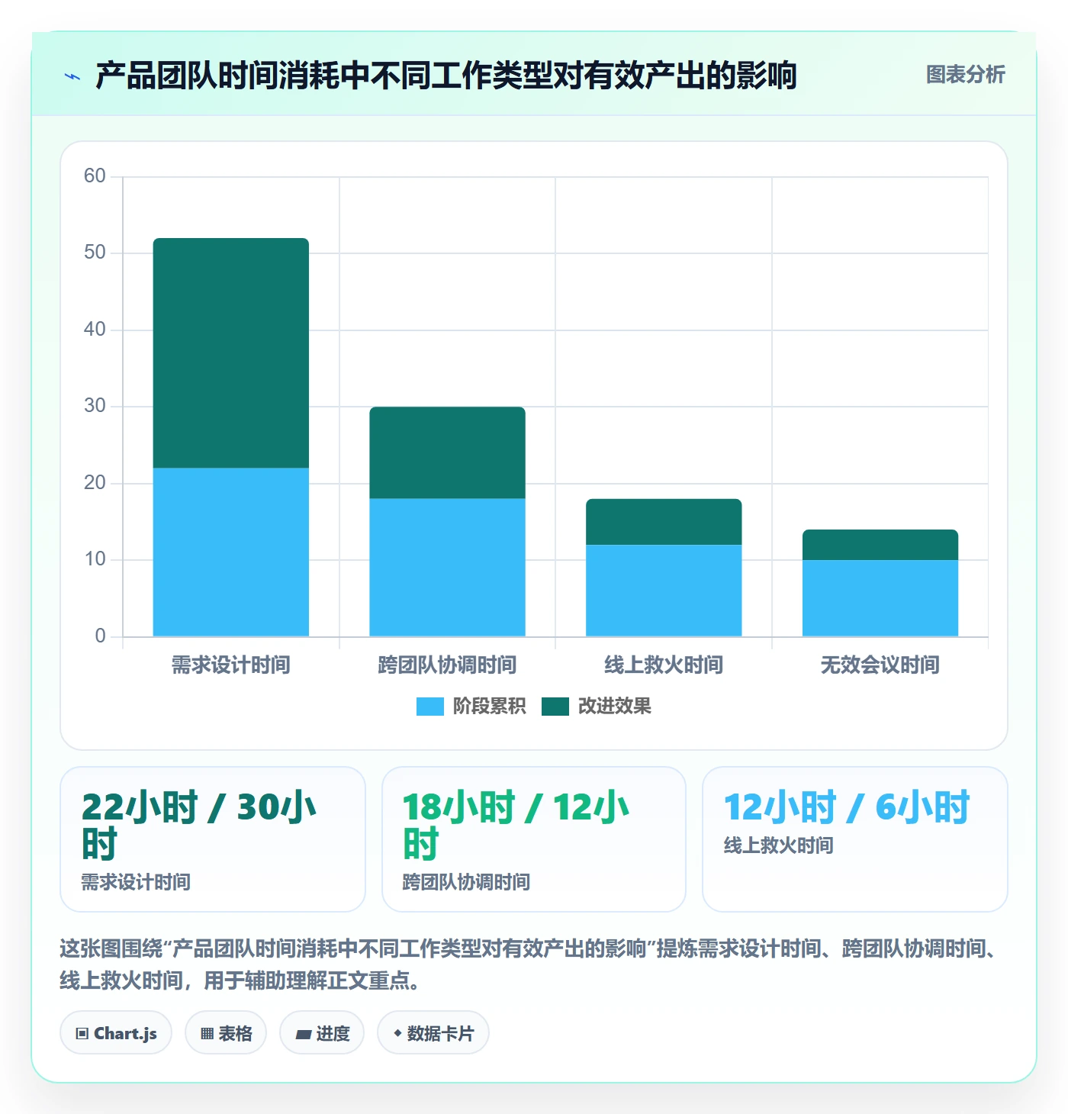
Task: Click the blue 线上救火时间 bar segment
Action: pos(664,591)
